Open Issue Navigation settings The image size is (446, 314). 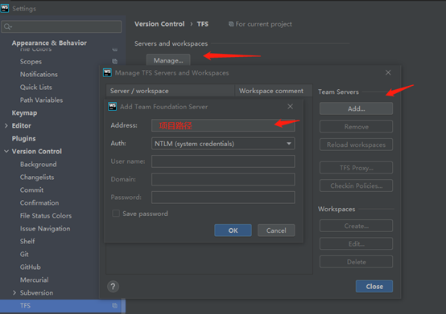pos(45,228)
